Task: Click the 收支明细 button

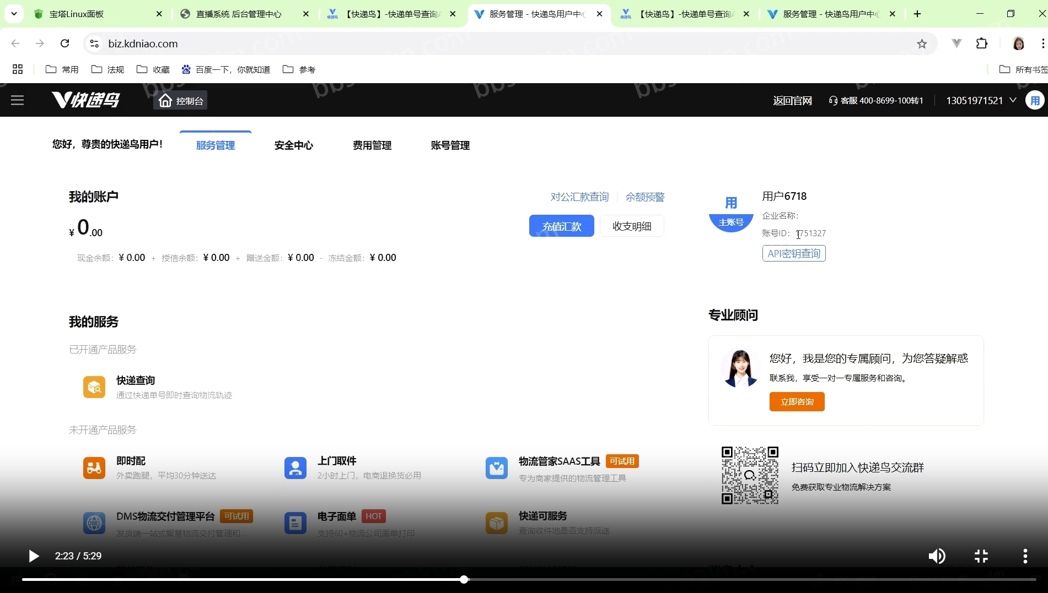Action: point(632,226)
